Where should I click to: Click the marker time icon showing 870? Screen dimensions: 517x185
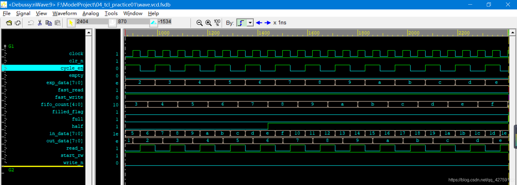112,23
